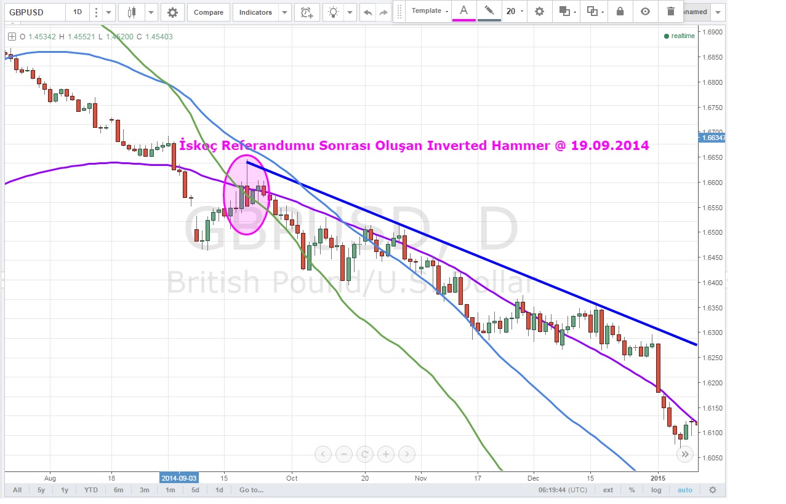Click the candlestick chart style icon
Screen dimensions: 786x504
point(130,12)
